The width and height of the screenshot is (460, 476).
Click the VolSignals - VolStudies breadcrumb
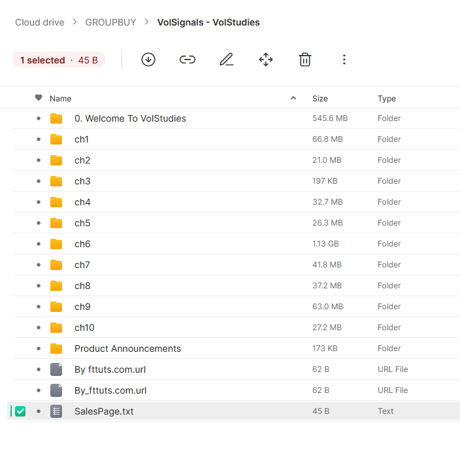coord(208,22)
